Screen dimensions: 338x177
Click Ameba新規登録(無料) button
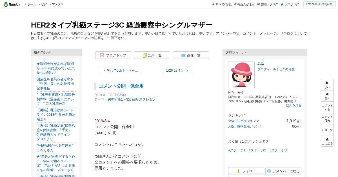(319, 4)
